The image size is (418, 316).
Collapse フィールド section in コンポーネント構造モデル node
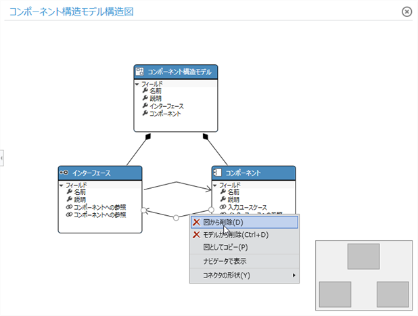coord(137,84)
